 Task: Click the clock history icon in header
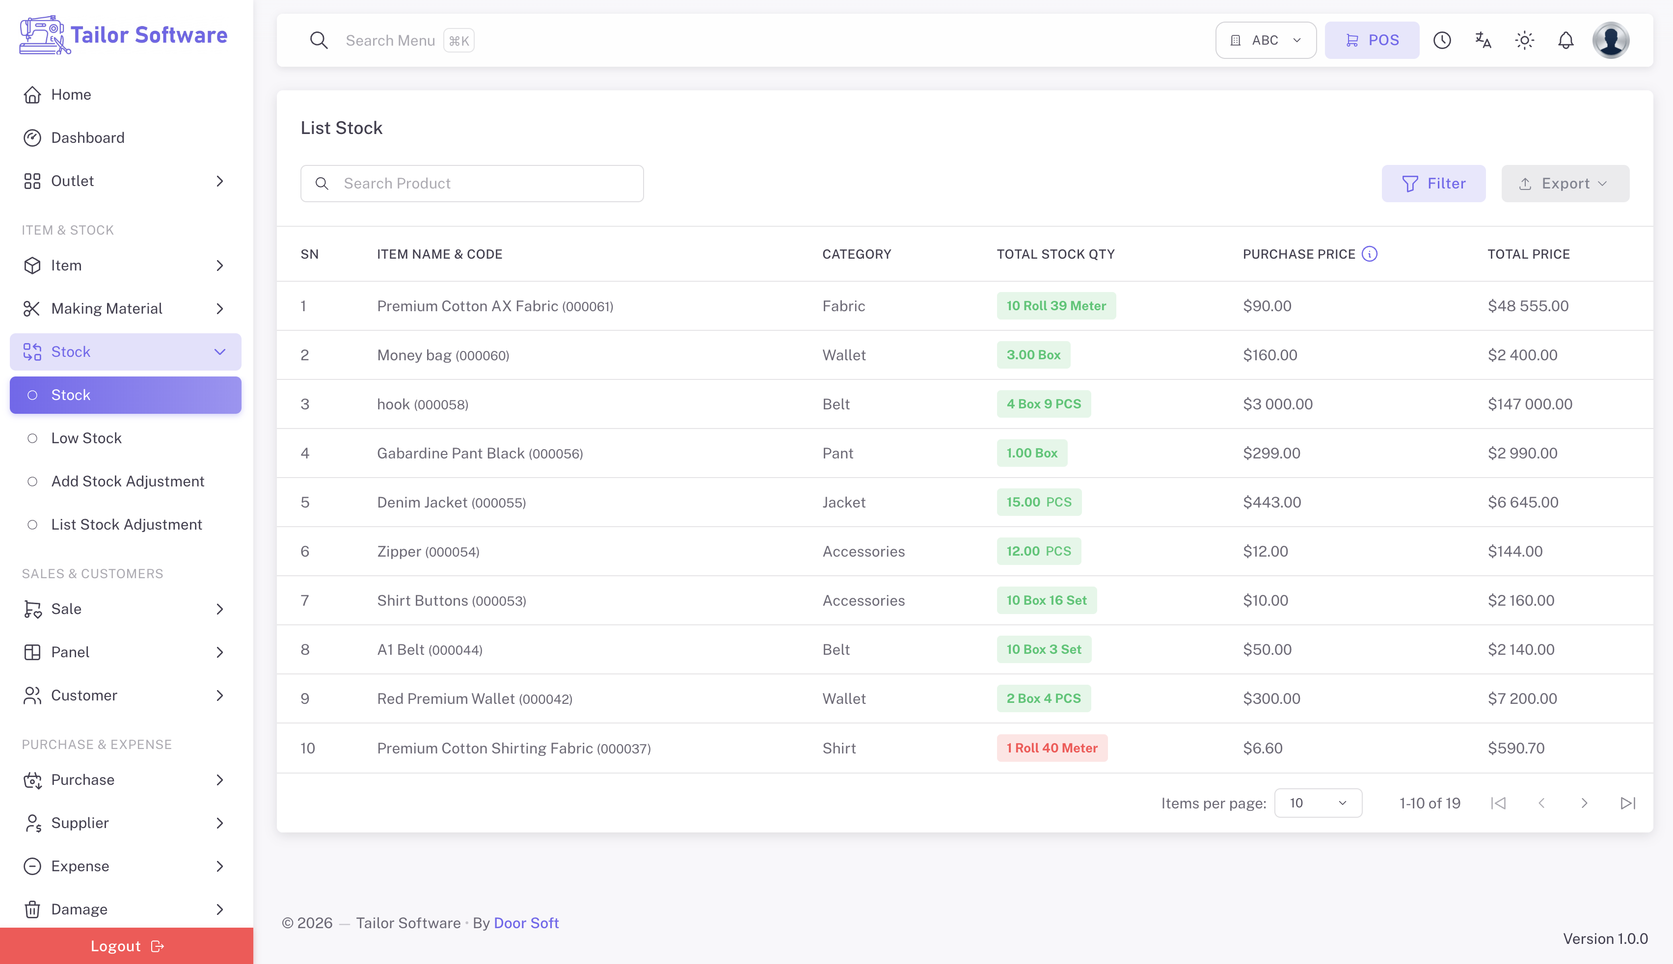pos(1442,40)
